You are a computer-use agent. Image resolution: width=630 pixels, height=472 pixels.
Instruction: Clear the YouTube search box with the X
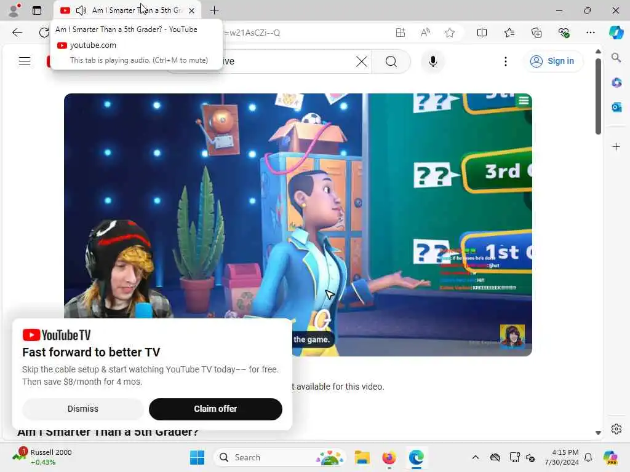pyautogui.click(x=362, y=61)
